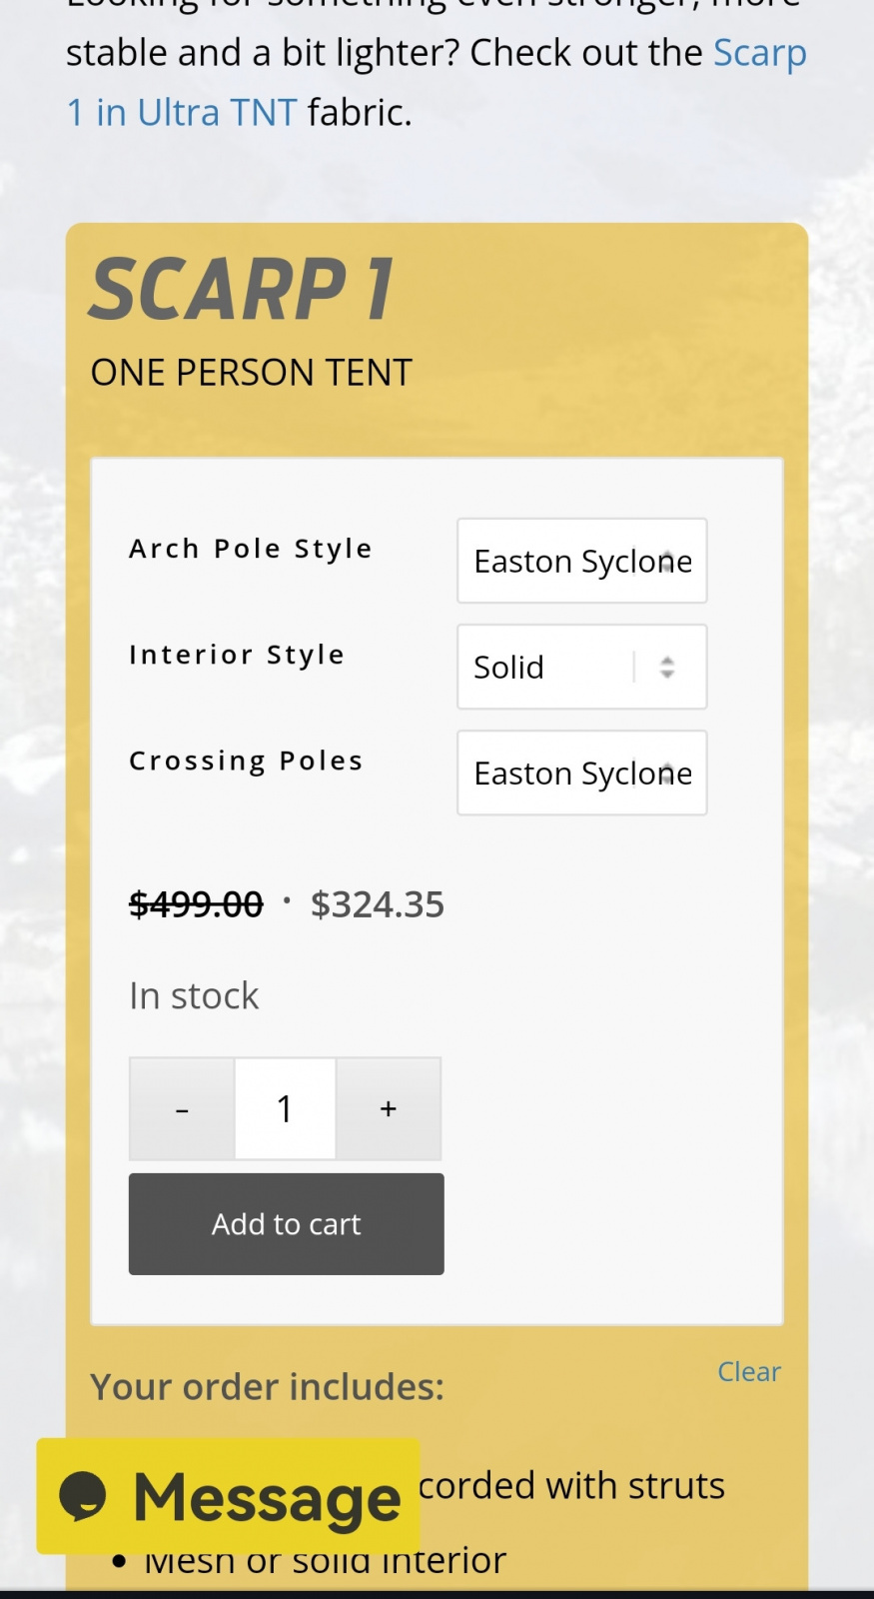Screen dimensions: 874x1599
Task: Click the $324.35 sale price
Action: click(x=377, y=904)
